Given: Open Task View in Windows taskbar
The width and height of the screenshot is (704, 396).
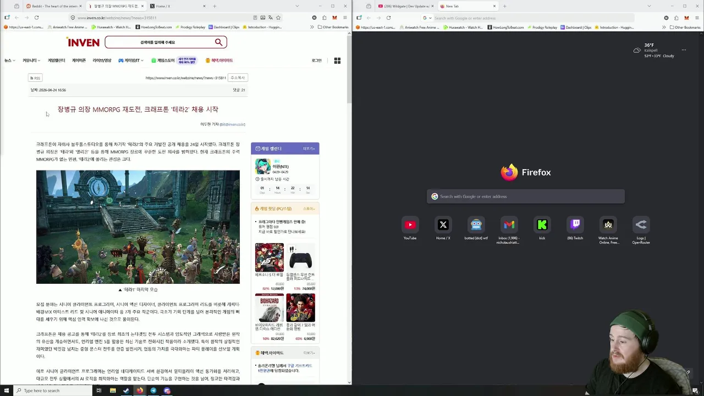Looking at the screenshot, I should click(x=99, y=391).
